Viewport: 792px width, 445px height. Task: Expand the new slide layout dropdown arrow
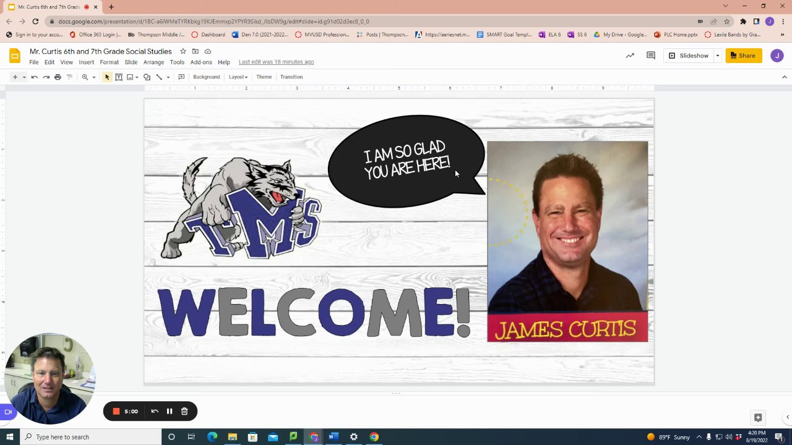click(24, 77)
